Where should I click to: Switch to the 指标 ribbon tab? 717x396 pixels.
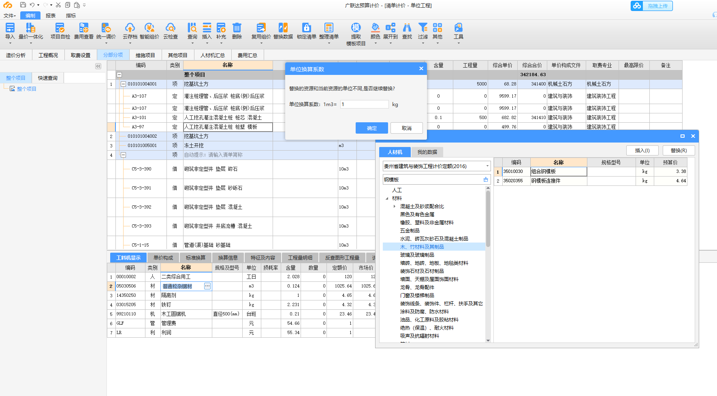71,15
